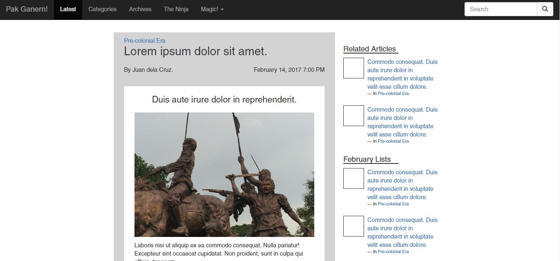The height and width of the screenshot is (261, 560).
Task: Open the Archives nav item
Action: pyautogui.click(x=140, y=9)
